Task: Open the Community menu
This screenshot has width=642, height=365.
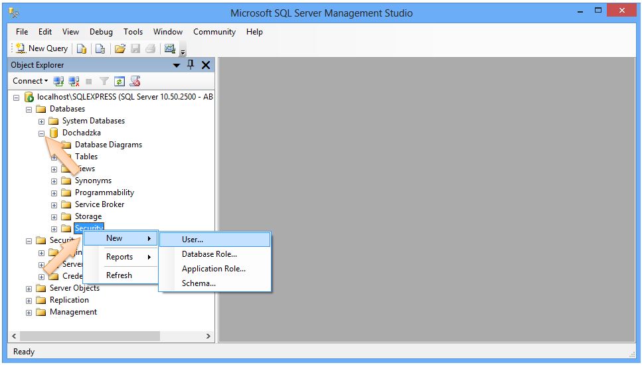Action: point(214,32)
